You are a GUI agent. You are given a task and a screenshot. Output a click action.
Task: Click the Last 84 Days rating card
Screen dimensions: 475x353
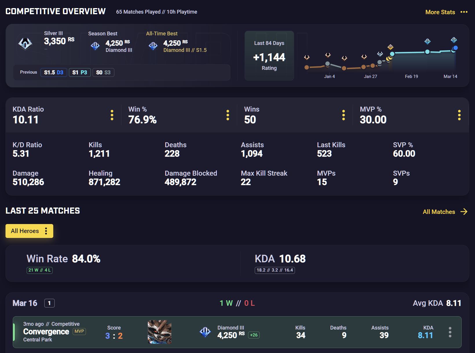pyautogui.click(x=269, y=56)
